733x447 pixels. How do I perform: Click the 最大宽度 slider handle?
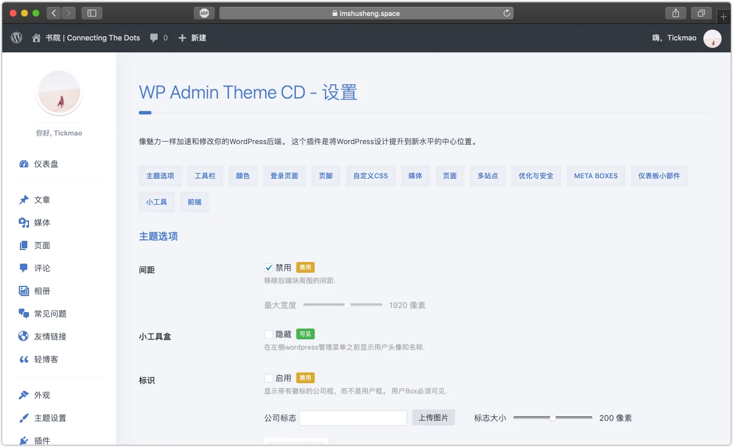pos(347,305)
